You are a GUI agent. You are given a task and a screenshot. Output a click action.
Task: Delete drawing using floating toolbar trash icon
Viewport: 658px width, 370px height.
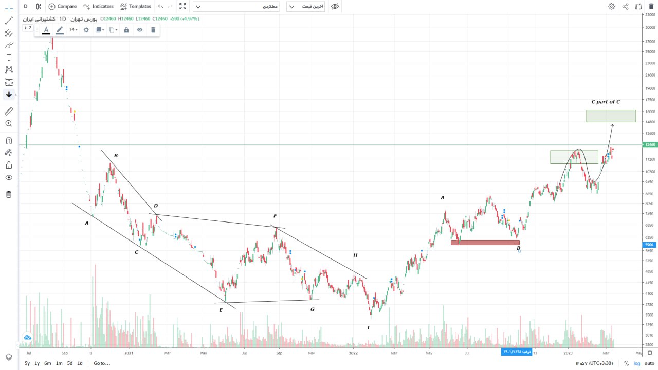click(x=153, y=30)
